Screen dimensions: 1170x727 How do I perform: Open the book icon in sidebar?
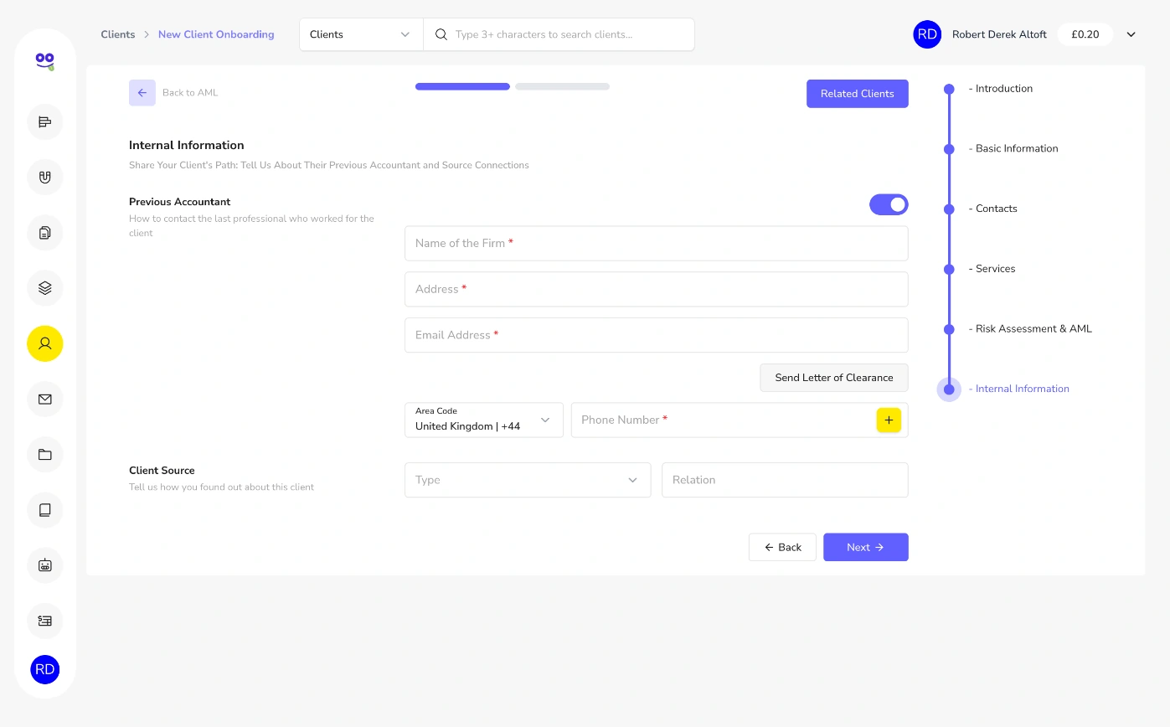pos(45,509)
